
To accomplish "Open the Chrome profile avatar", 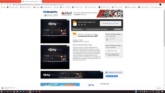I will click(x=160, y=4).
